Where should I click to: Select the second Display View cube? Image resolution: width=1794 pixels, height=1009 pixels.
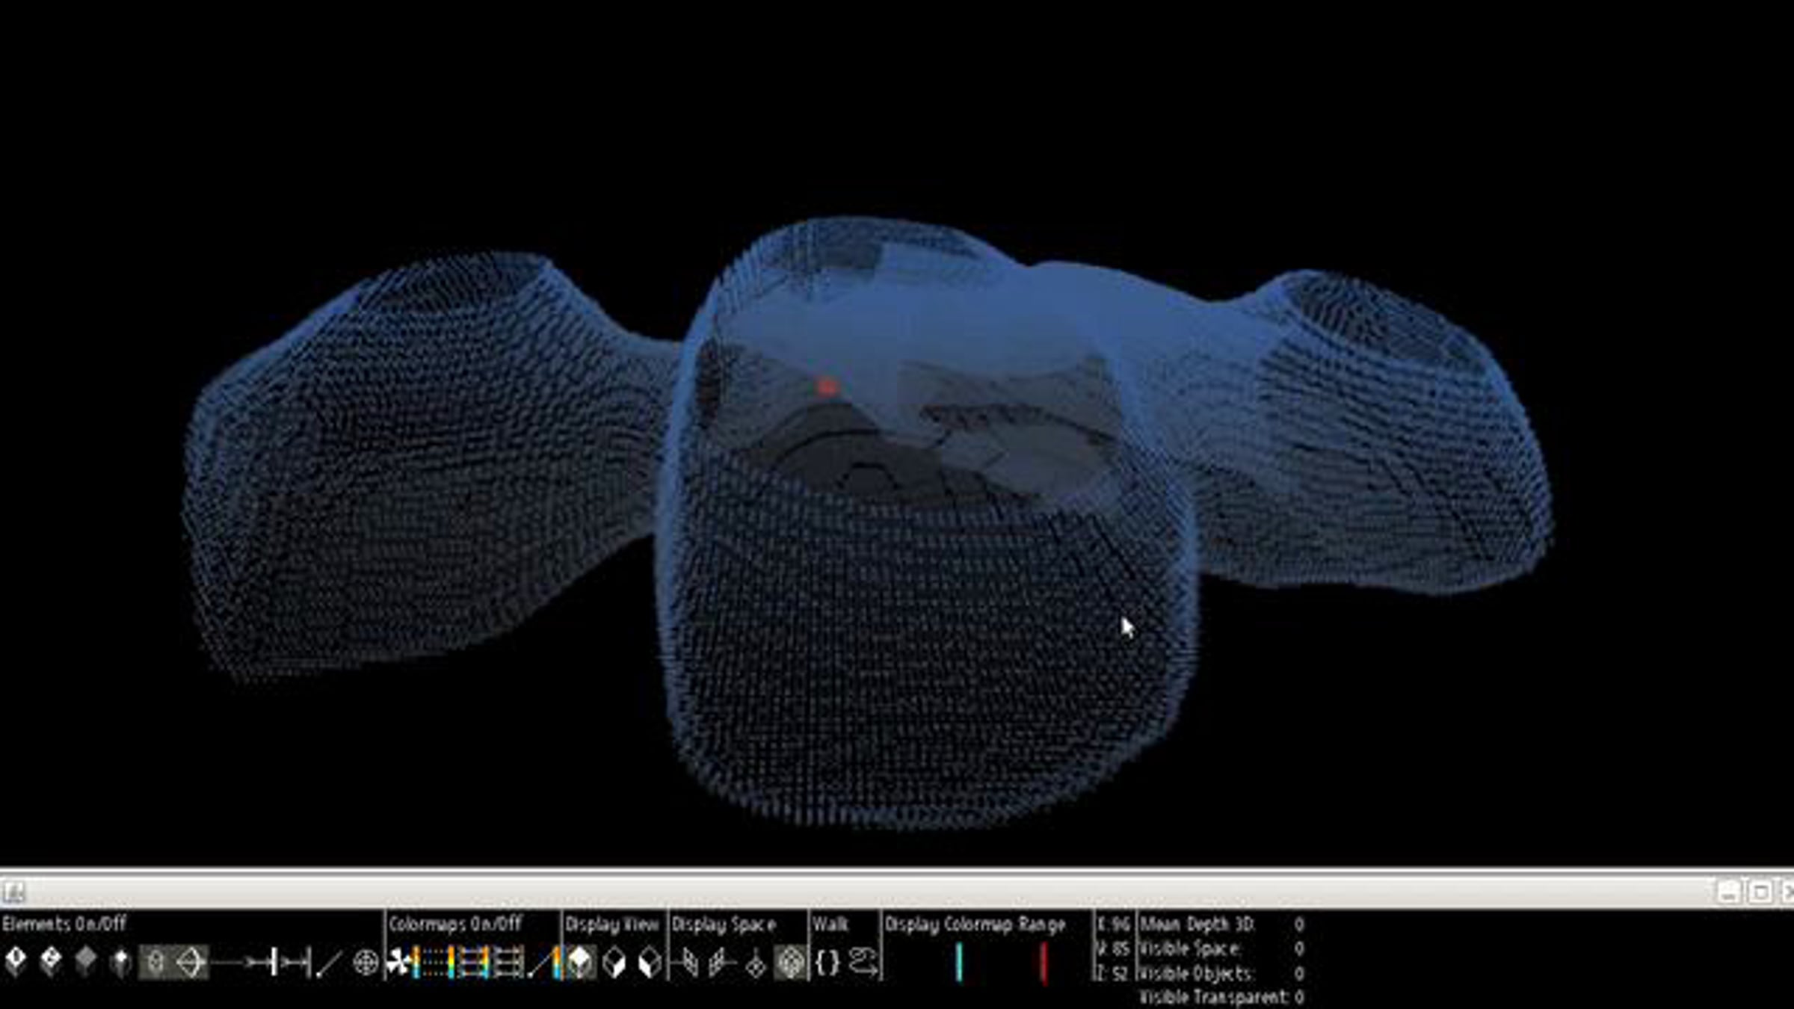pyautogui.click(x=614, y=963)
